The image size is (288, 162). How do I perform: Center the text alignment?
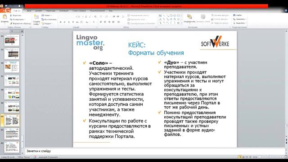pyautogui.click(x=105, y=22)
